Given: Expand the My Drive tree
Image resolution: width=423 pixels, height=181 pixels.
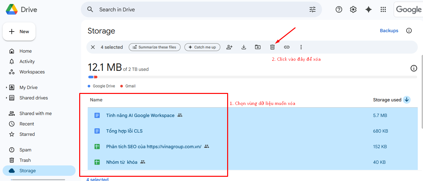Looking at the screenshot, I should tap(6, 88).
